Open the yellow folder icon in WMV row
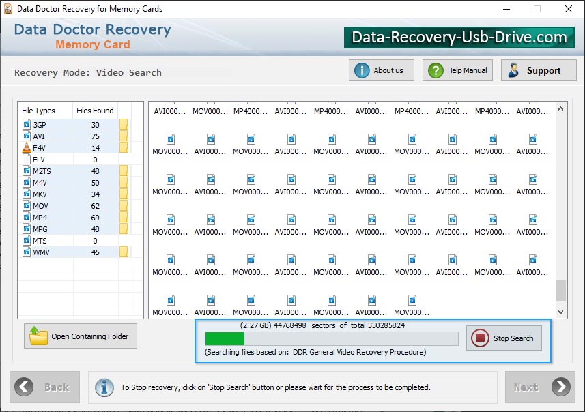This screenshot has height=412, width=585. [124, 252]
